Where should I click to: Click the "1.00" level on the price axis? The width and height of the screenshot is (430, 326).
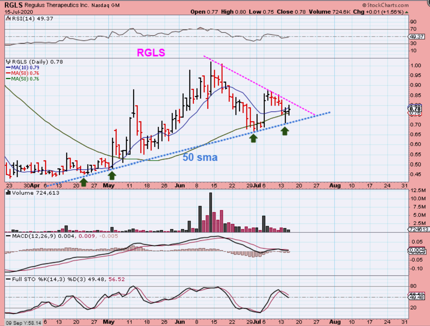[x=416, y=66]
